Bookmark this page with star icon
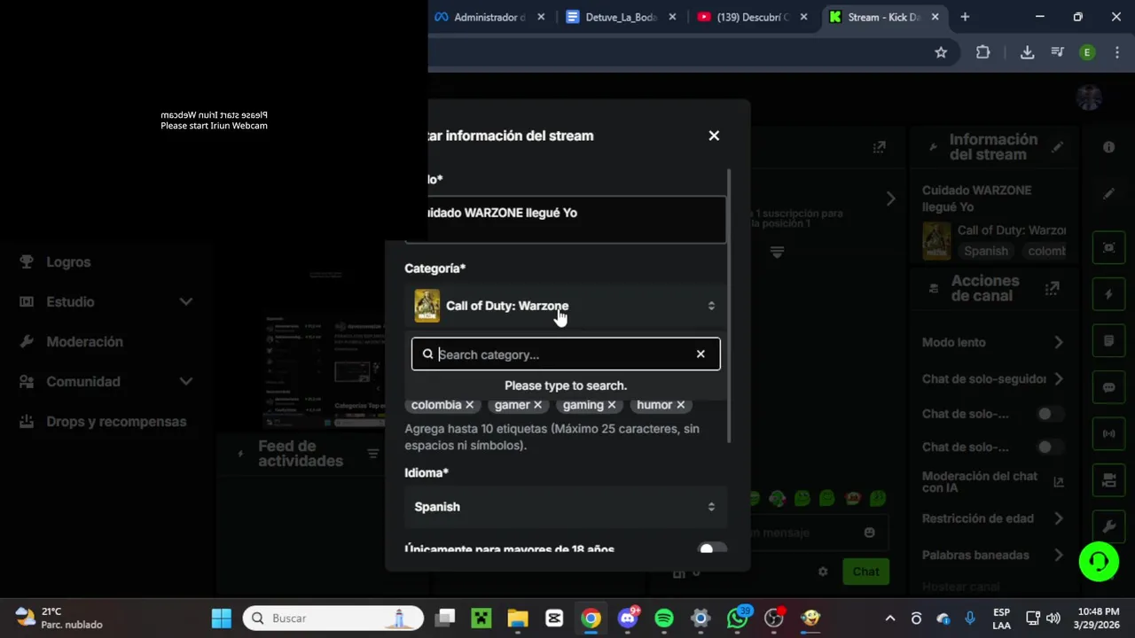This screenshot has height=638, width=1135. (941, 52)
